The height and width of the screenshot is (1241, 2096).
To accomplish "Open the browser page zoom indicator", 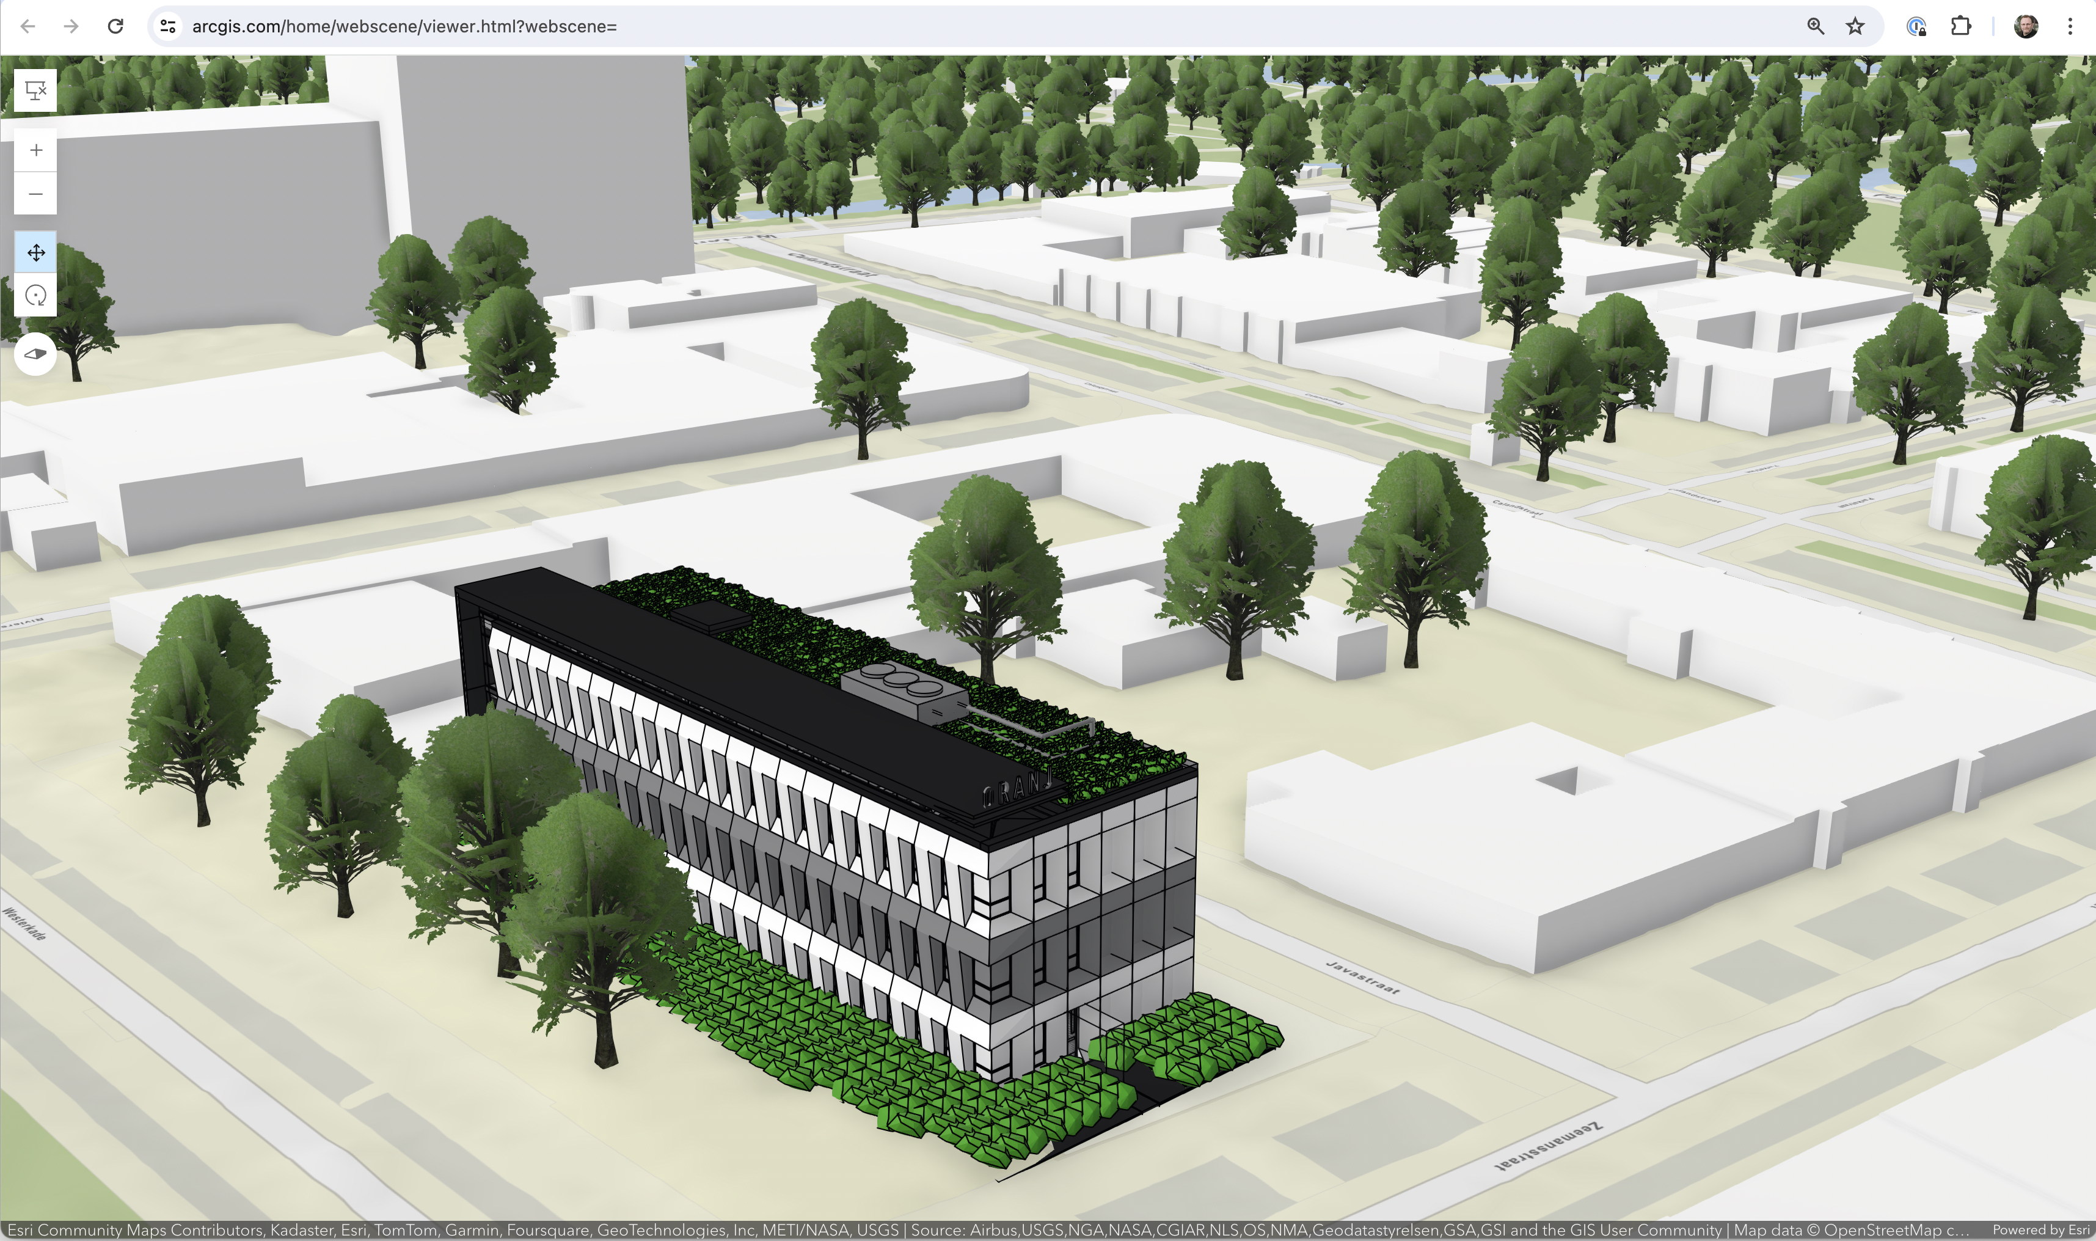I will (1815, 26).
